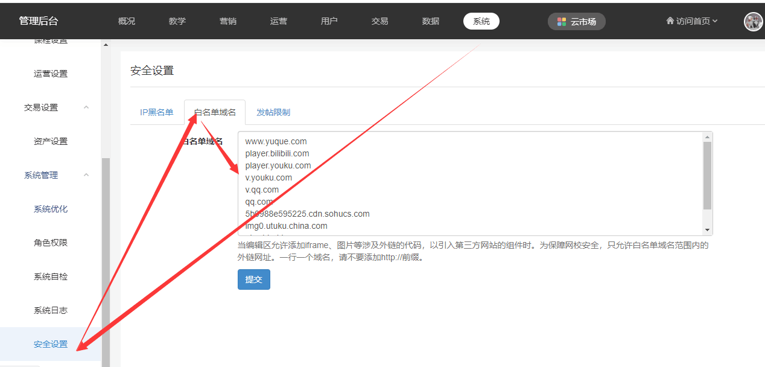The image size is (765, 367).
Task: Open the 云市场 cloud market button
Action: (x=576, y=22)
